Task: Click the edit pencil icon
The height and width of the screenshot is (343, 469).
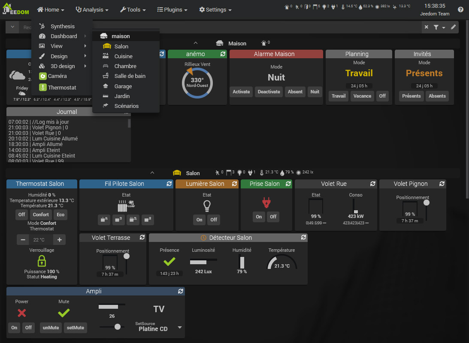Action: [x=453, y=27]
